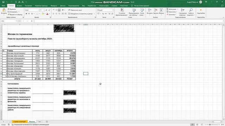Click Find and select (Найти и выделить) magnifier
Image resolution: width=225 pixels, height=126 pixels.
click(191, 12)
